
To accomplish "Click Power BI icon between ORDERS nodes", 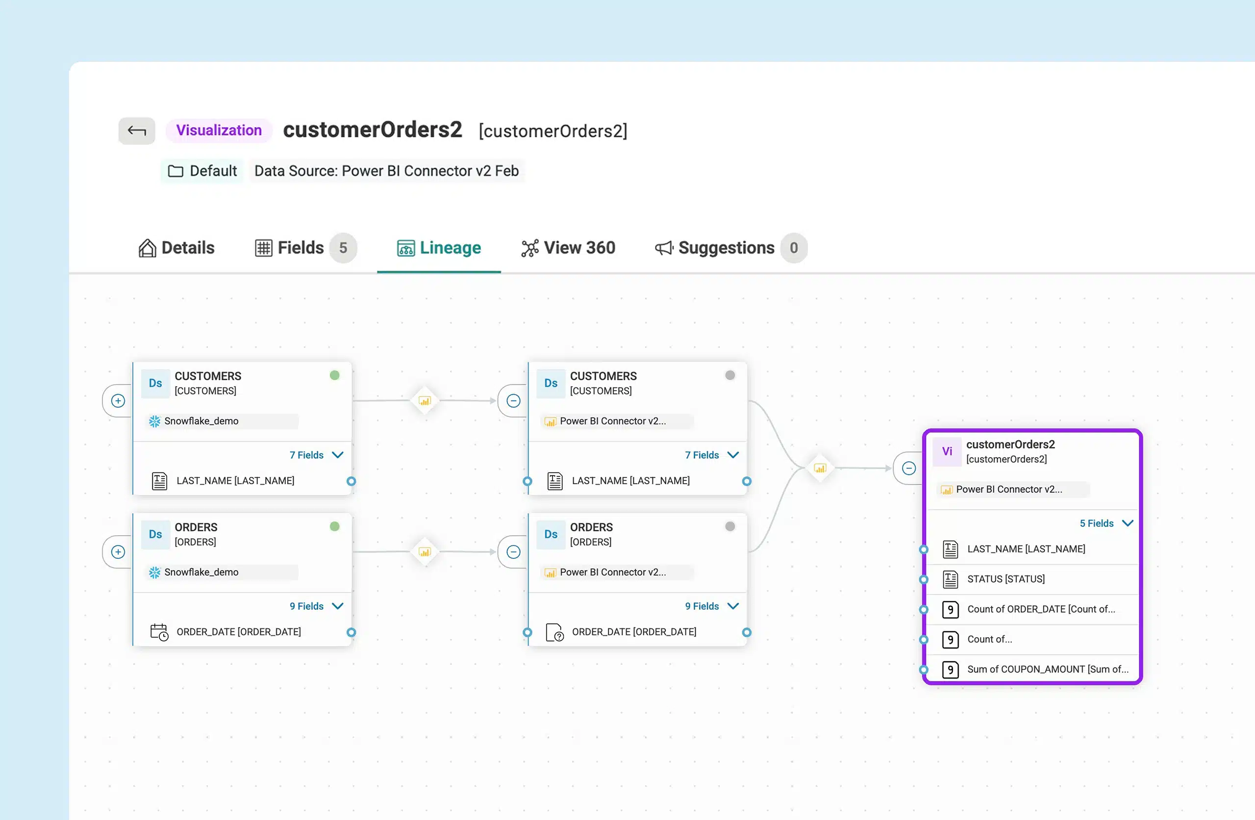I will [425, 552].
